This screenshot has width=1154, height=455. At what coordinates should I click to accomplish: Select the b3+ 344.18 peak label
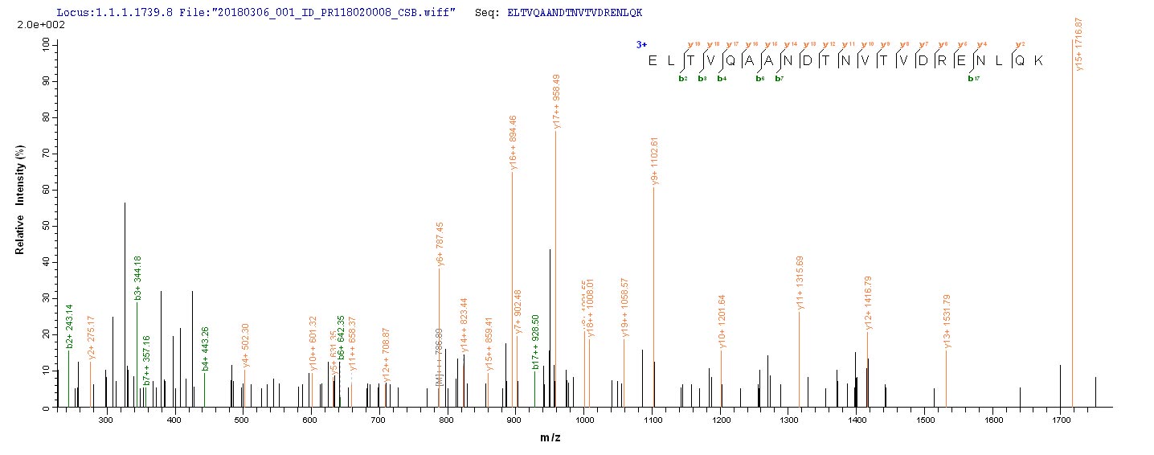(138, 278)
